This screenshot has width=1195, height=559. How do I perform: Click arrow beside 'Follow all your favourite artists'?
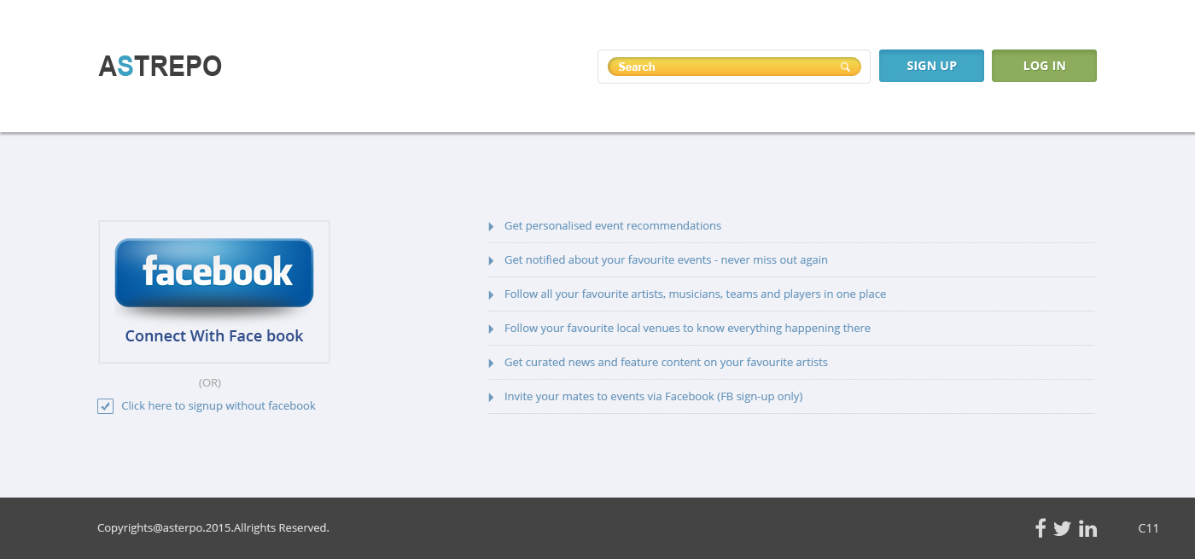pos(491,294)
